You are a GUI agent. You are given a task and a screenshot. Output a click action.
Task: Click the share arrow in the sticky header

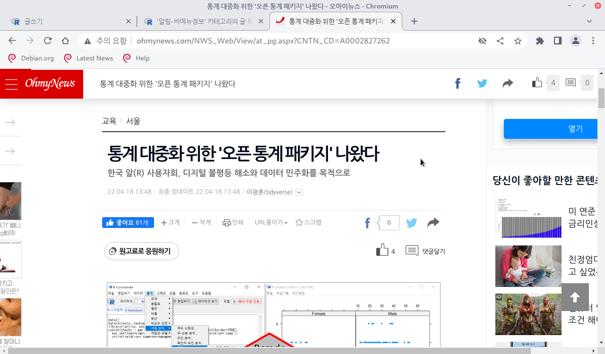coord(508,84)
